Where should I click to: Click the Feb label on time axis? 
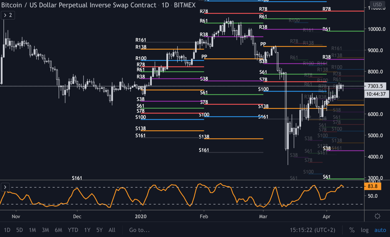point(204,217)
